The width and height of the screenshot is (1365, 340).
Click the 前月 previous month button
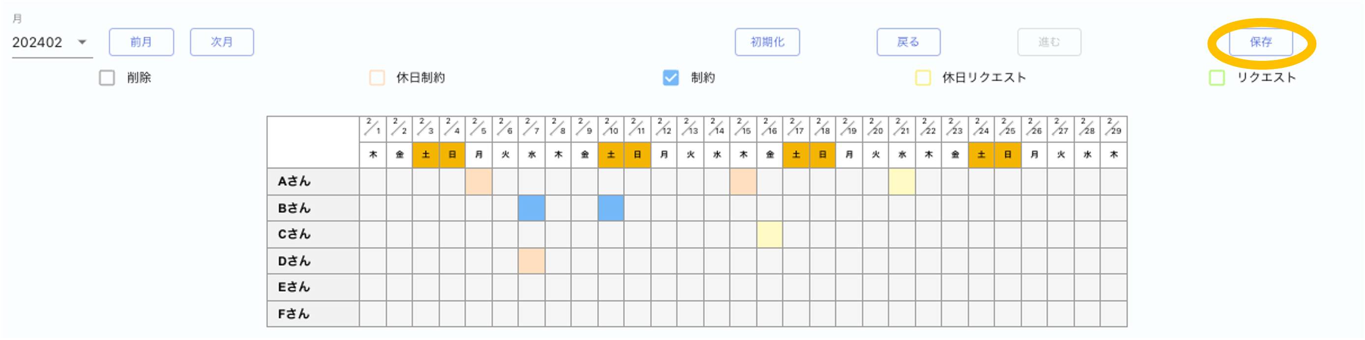(142, 42)
